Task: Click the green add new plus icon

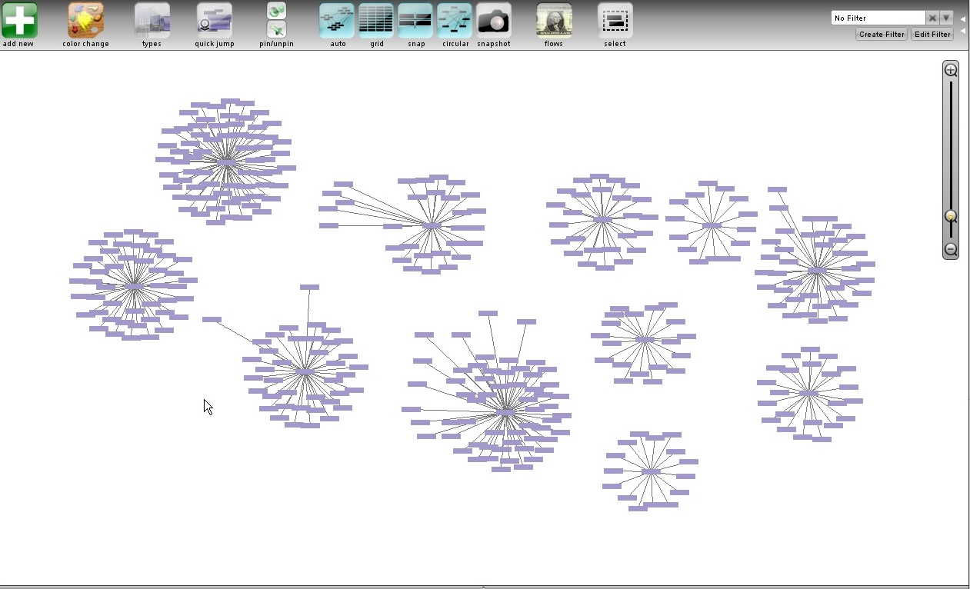Action: click(19, 20)
